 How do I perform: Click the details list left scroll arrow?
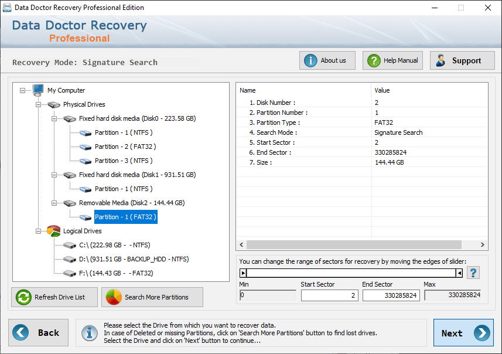click(241, 245)
